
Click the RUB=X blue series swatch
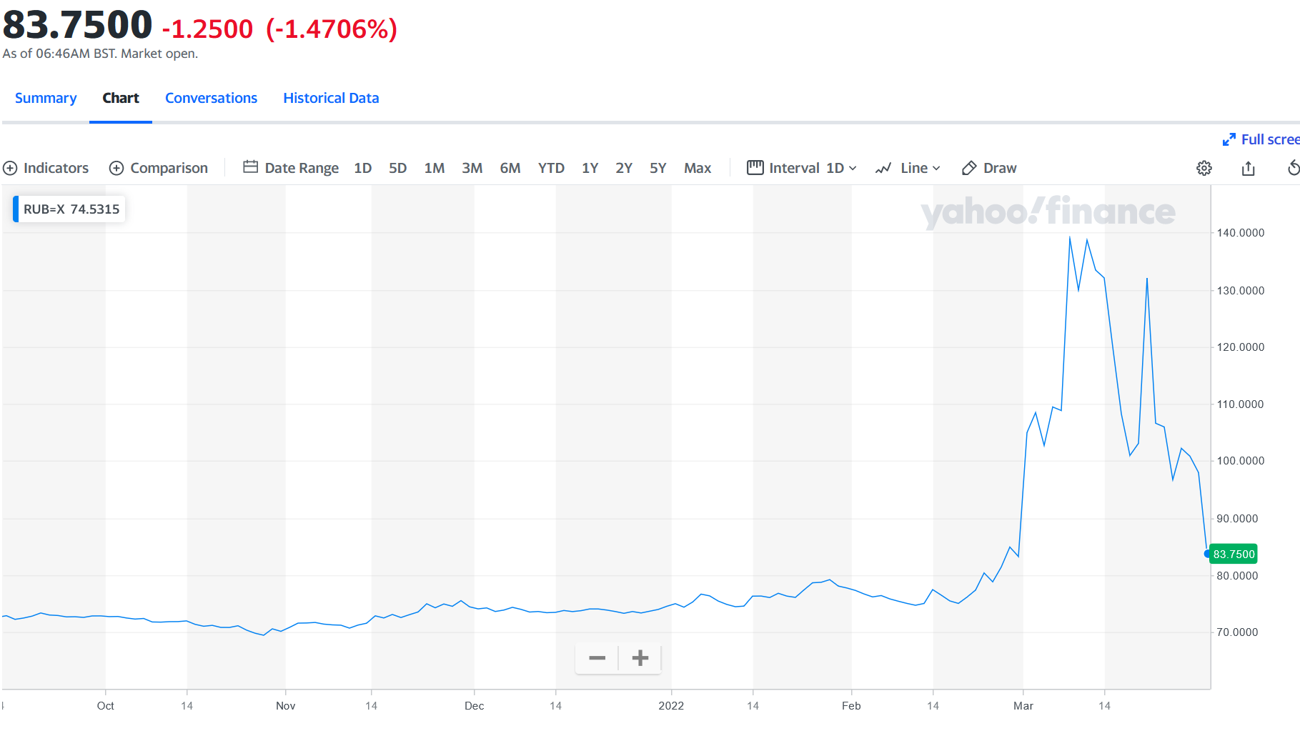pyautogui.click(x=16, y=209)
